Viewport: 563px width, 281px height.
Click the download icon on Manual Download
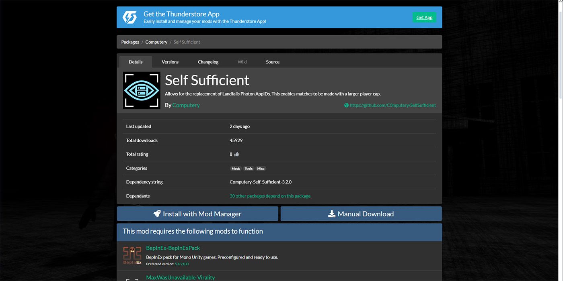(332, 214)
